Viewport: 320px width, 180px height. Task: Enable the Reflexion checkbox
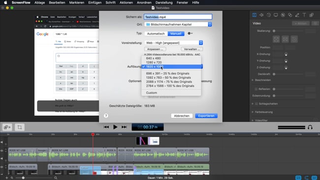(256, 89)
